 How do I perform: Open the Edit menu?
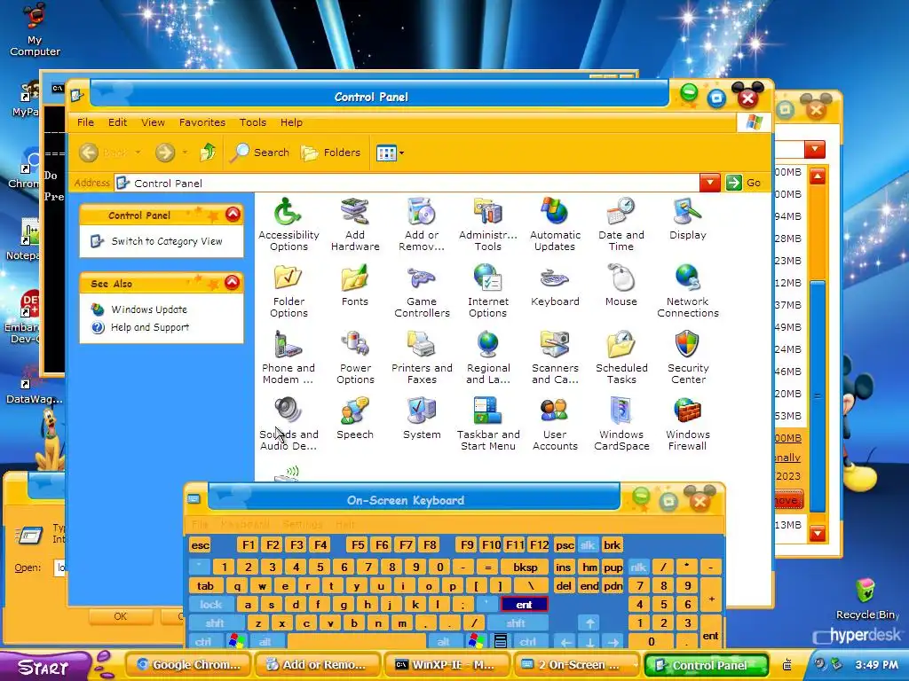point(117,122)
